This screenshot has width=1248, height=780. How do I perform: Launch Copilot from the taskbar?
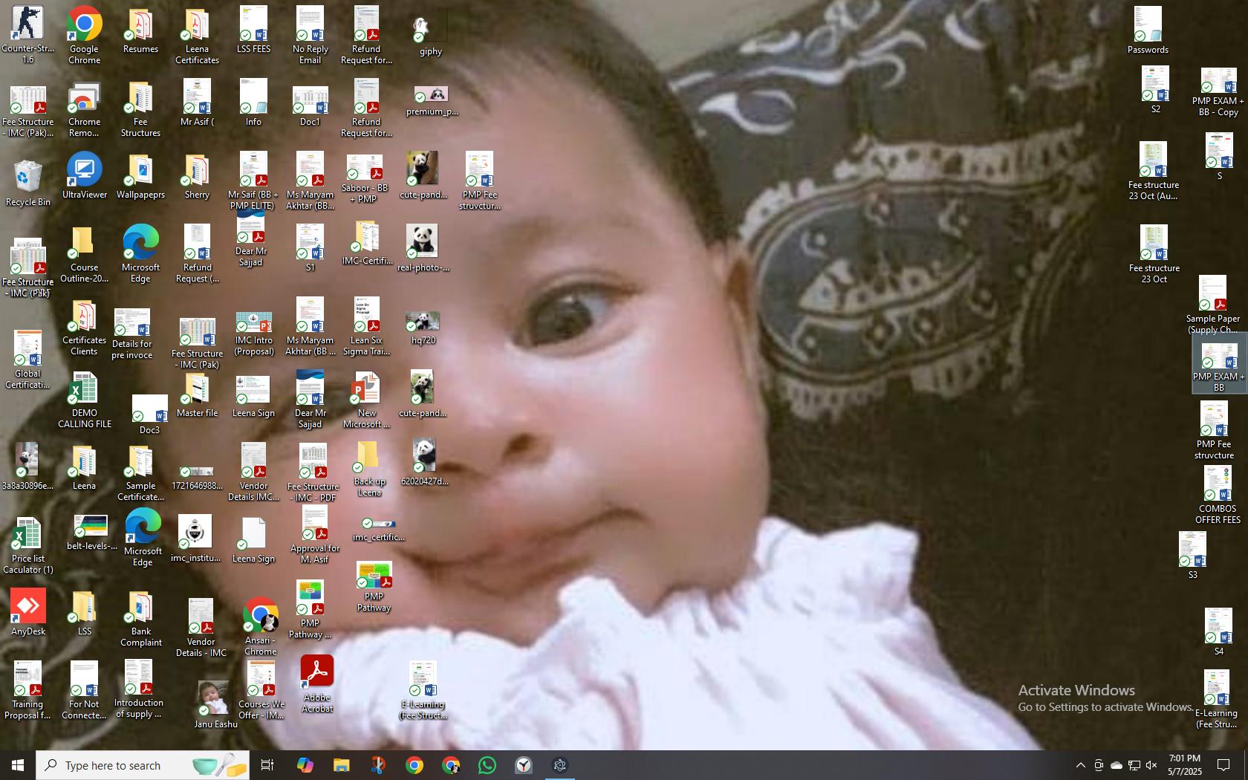click(x=305, y=765)
